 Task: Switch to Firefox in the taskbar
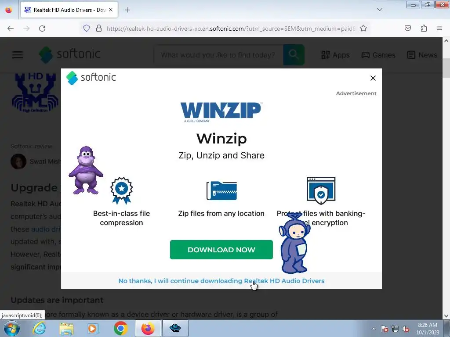click(148, 328)
